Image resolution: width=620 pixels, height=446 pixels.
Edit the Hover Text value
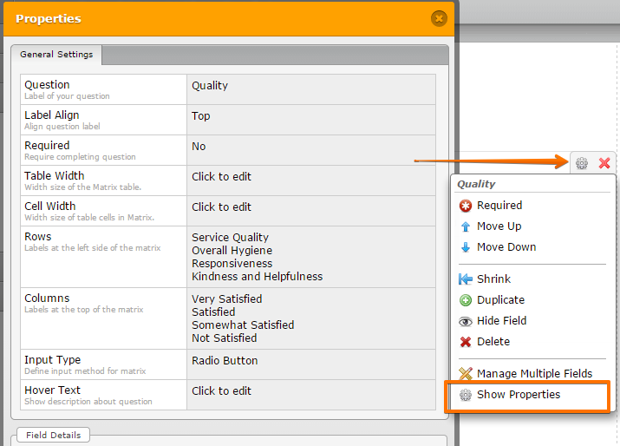[x=221, y=391]
